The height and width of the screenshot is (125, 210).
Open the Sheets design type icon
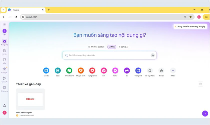46,70
